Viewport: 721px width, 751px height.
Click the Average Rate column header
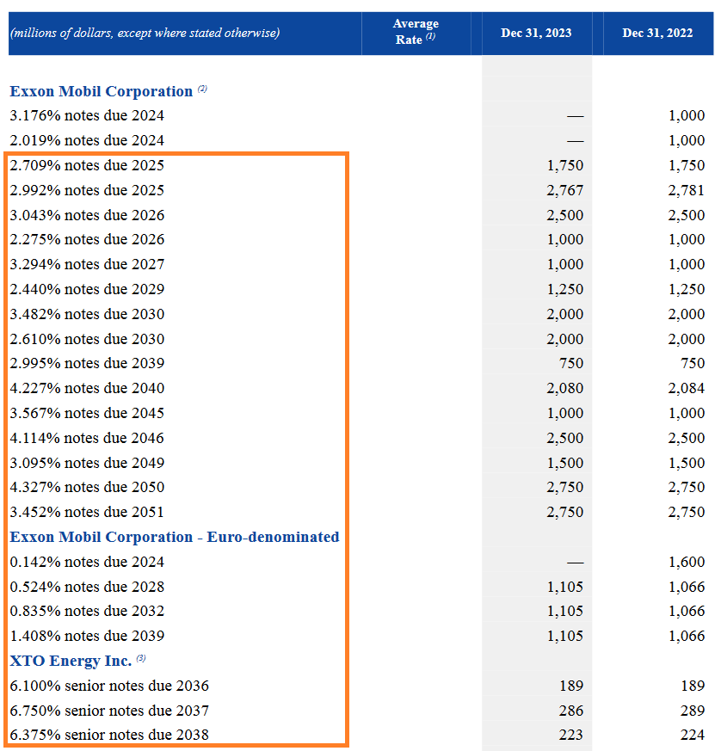click(416, 33)
